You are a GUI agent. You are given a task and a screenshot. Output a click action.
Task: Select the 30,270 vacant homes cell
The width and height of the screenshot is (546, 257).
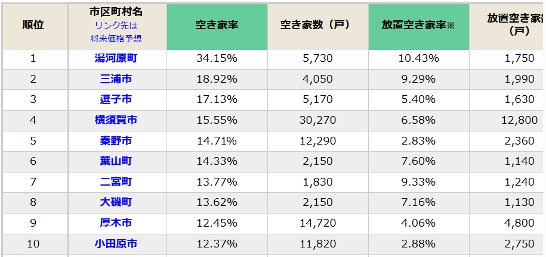tap(317, 120)
